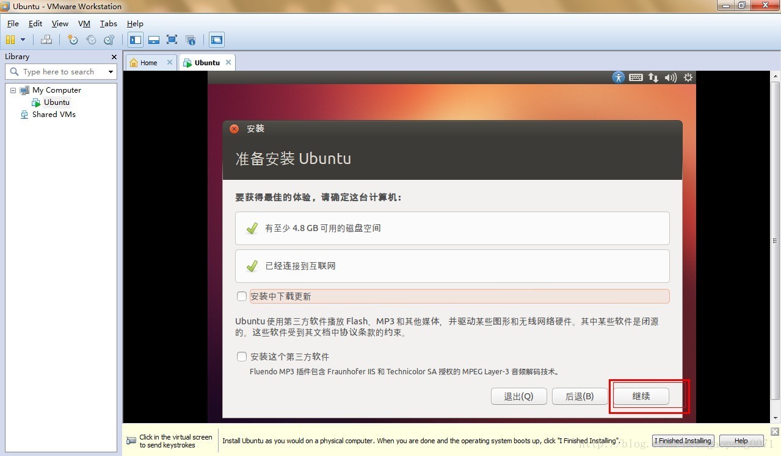This screenshot has height=456, width=781.
Task: Click the green checkmark for 互联网
Action: (252, 266)
